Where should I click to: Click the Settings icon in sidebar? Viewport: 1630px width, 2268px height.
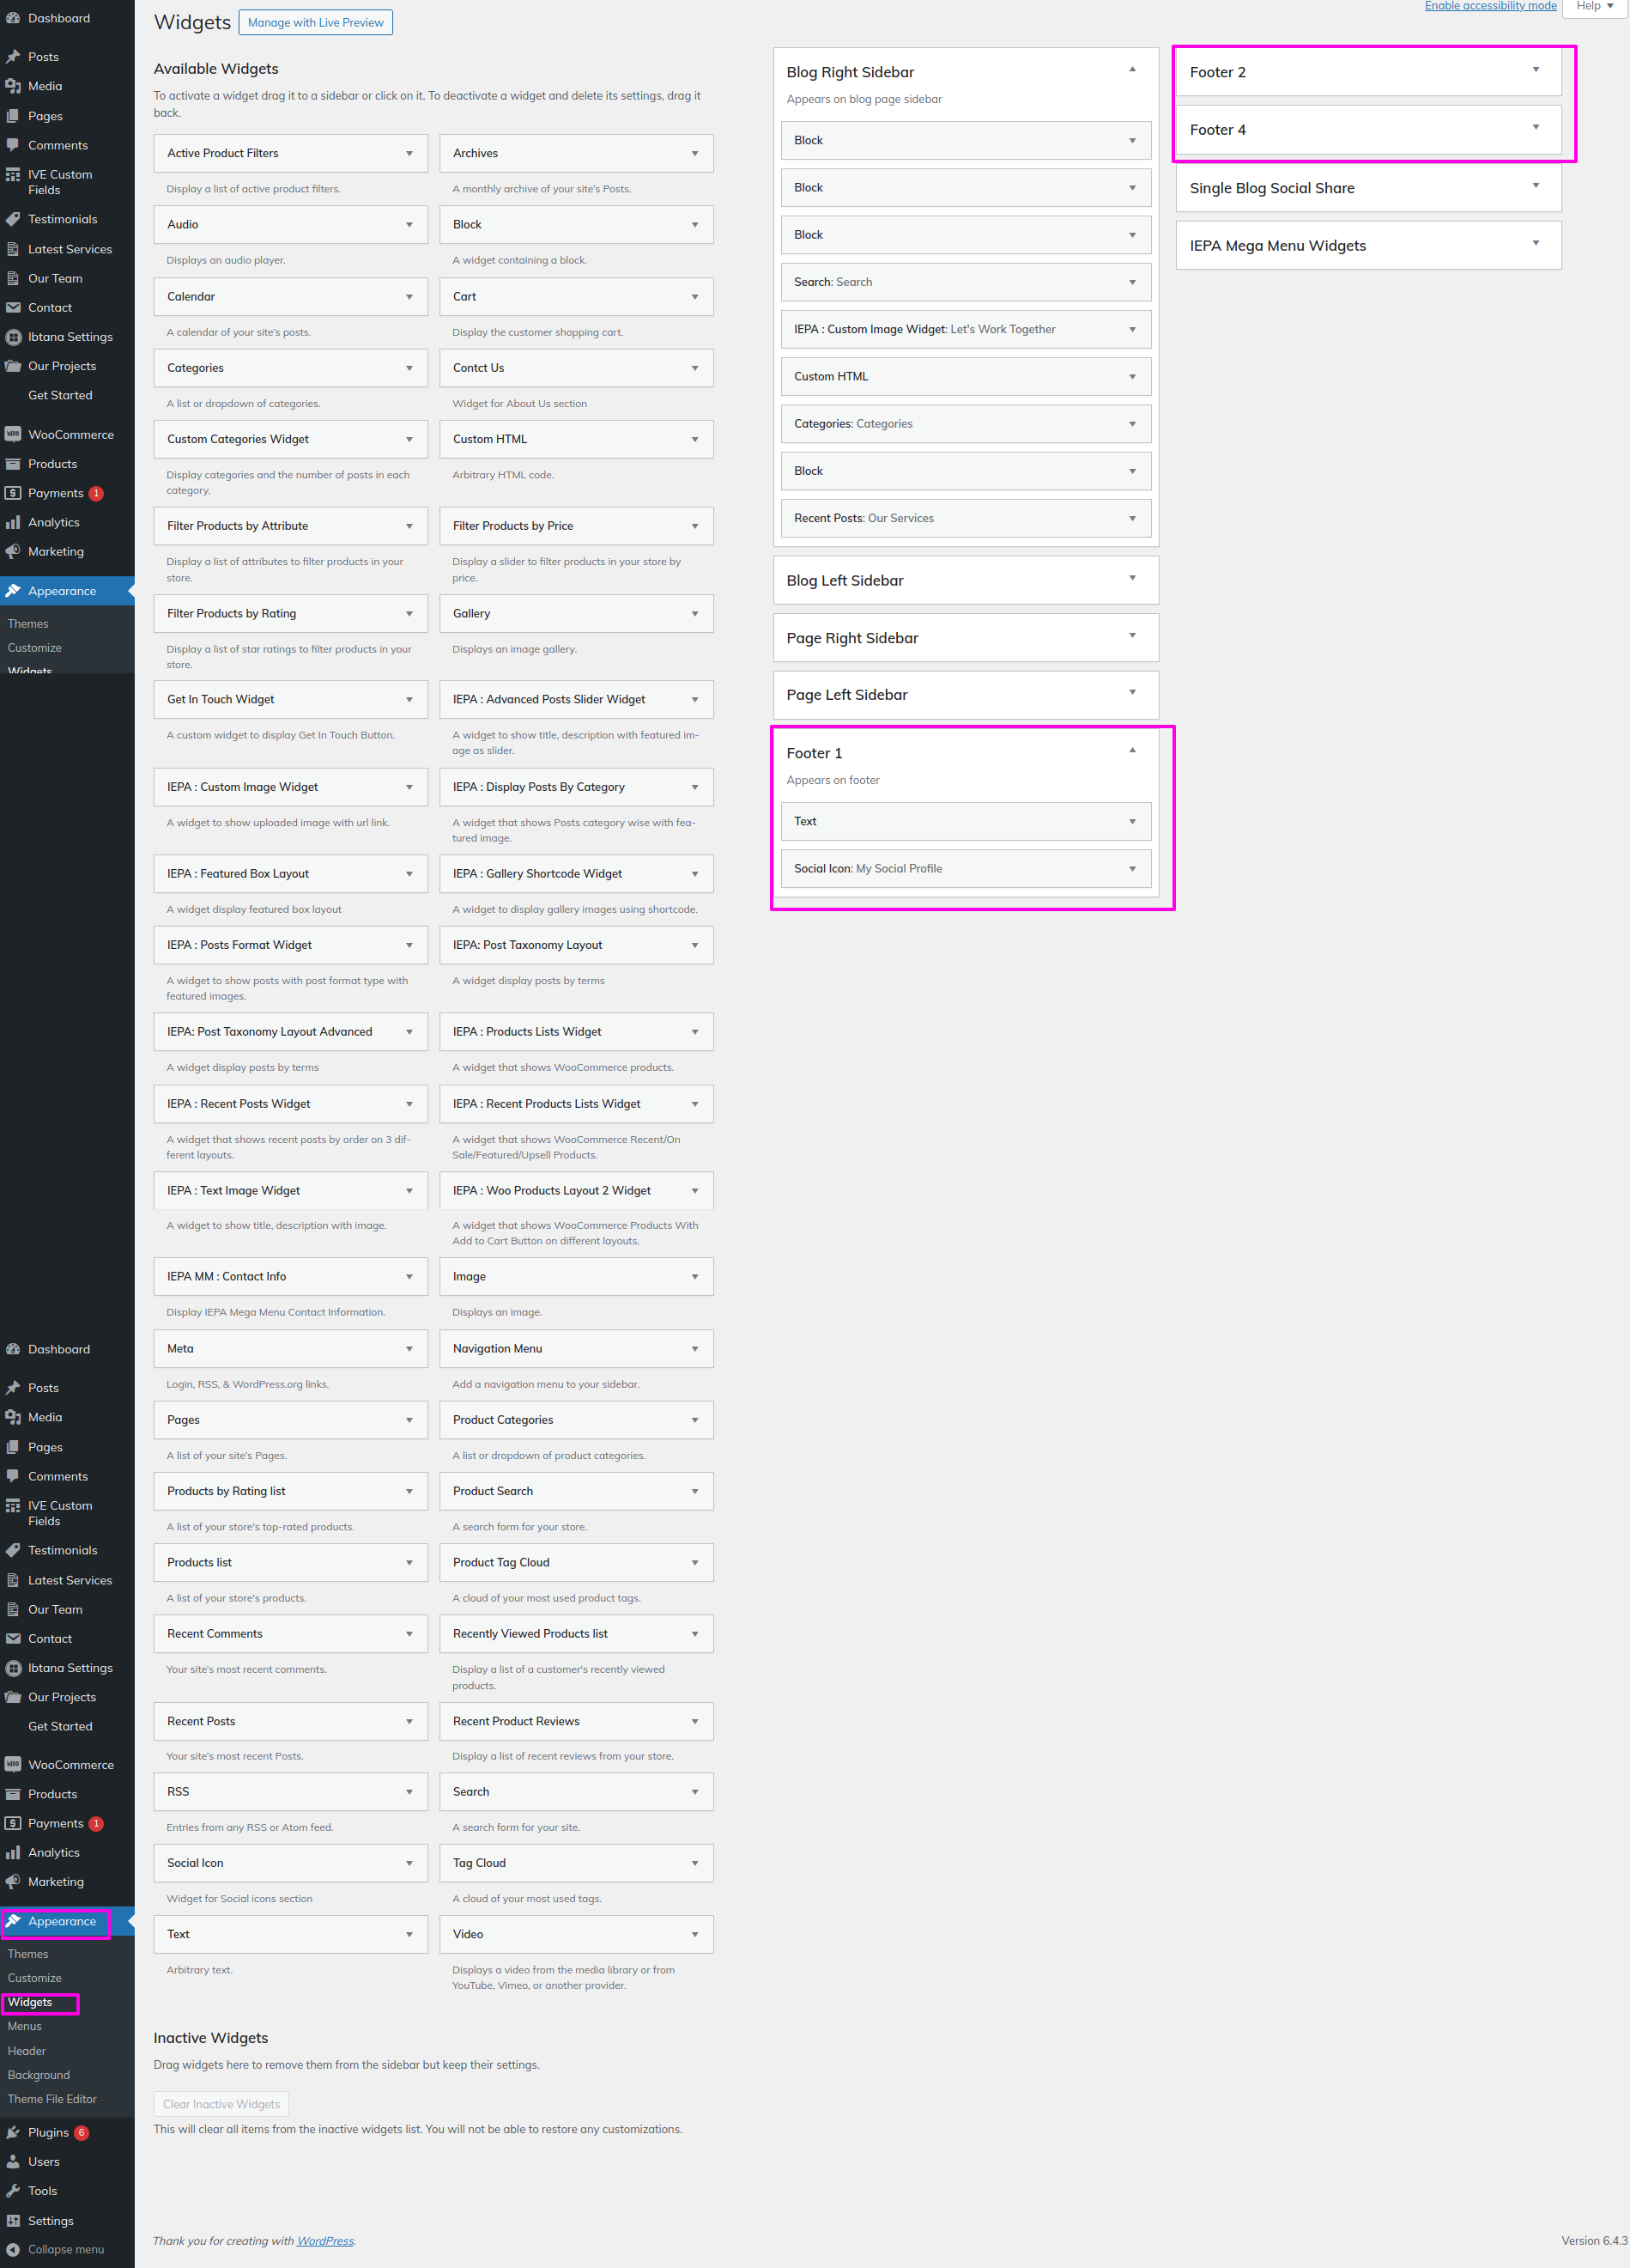click(x=13, y=2220)
